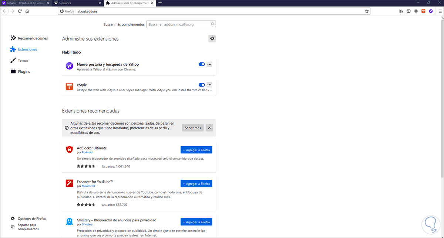Open the more options menu for xStyle

[209, 85]
